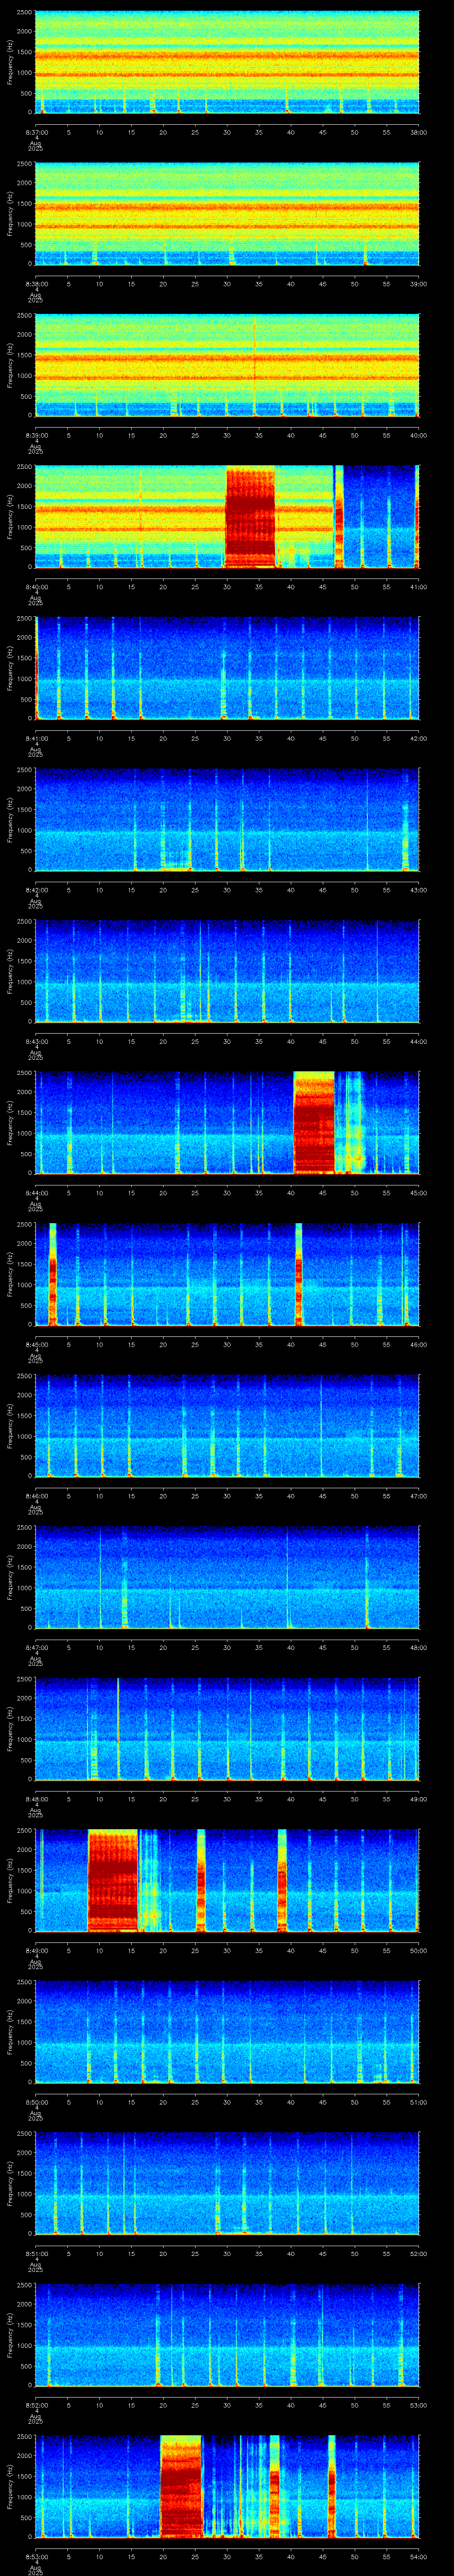
Task: Click the 8:43:00 start time label
Action: pos(36,1042)
